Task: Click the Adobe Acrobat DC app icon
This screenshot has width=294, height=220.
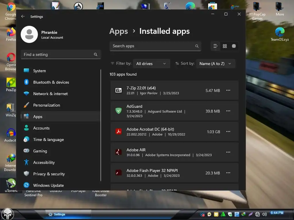Action: click(118, 131)
